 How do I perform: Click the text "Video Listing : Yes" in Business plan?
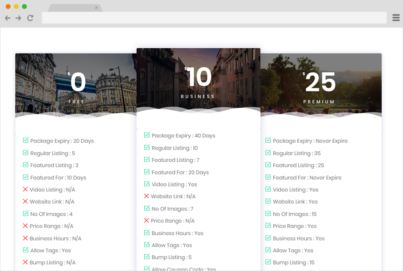(174, 184)
